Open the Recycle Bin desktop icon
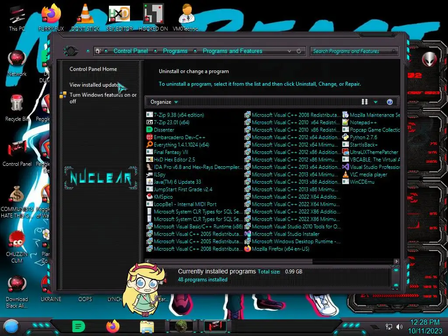 click(17, 108)
